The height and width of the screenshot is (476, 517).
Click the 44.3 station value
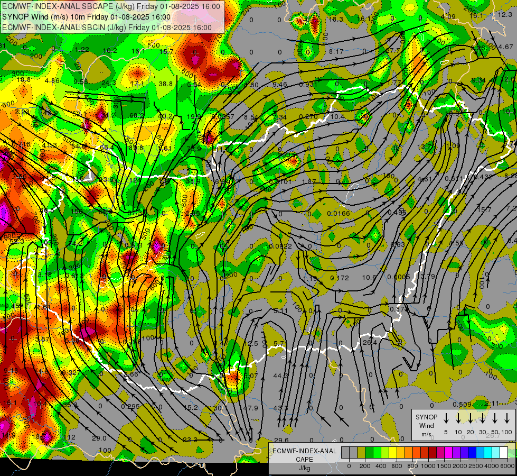pyautogui.click(x=281, y=376)
